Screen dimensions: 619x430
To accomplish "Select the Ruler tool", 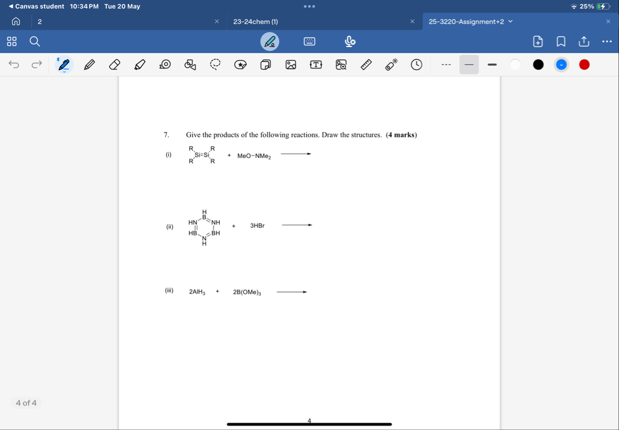I will click(x=365, y=64).
